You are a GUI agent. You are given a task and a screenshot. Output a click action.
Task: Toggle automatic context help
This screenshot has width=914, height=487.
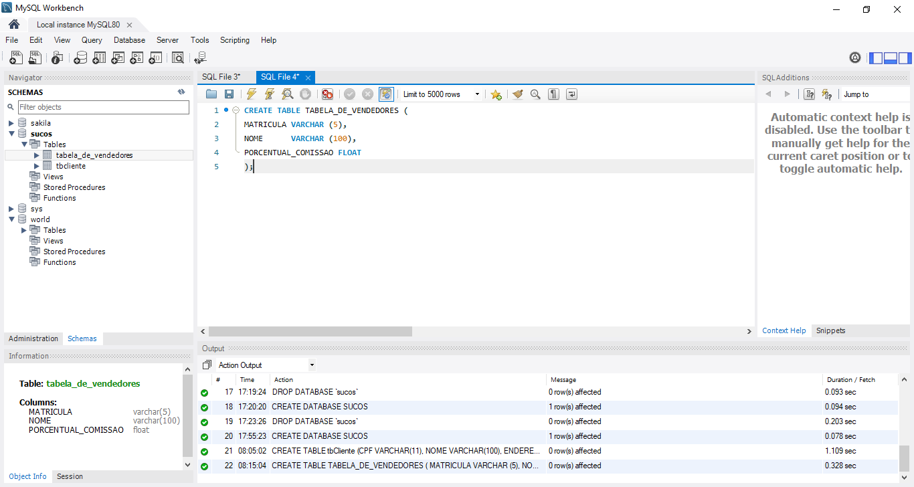827,94
